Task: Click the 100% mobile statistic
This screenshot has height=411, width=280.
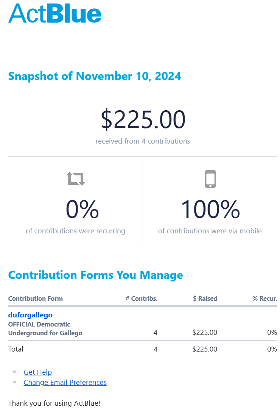Action: point(210,209)
